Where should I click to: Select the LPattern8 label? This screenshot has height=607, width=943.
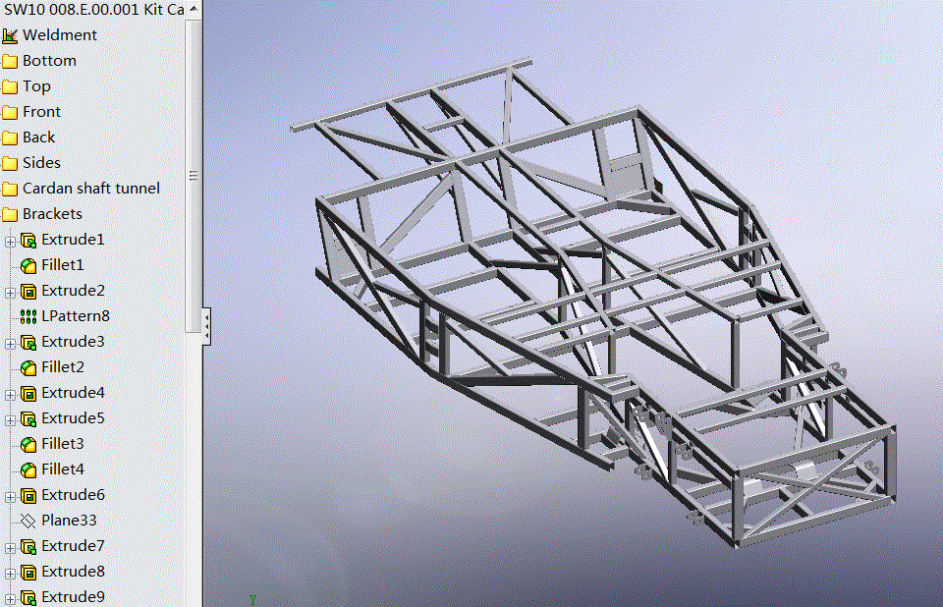76,316
